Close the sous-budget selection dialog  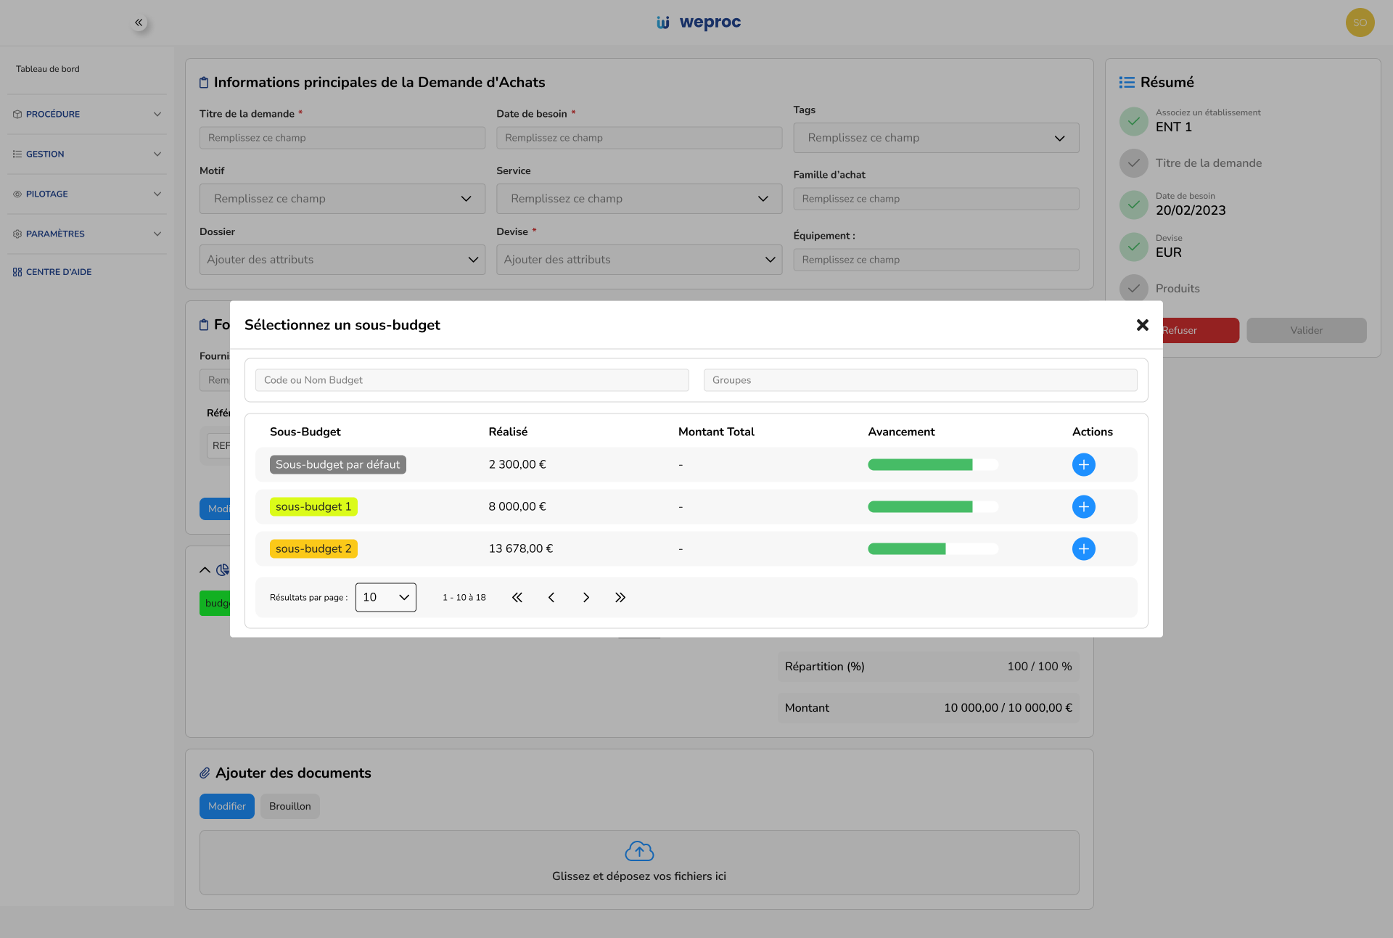[1142, 325]
